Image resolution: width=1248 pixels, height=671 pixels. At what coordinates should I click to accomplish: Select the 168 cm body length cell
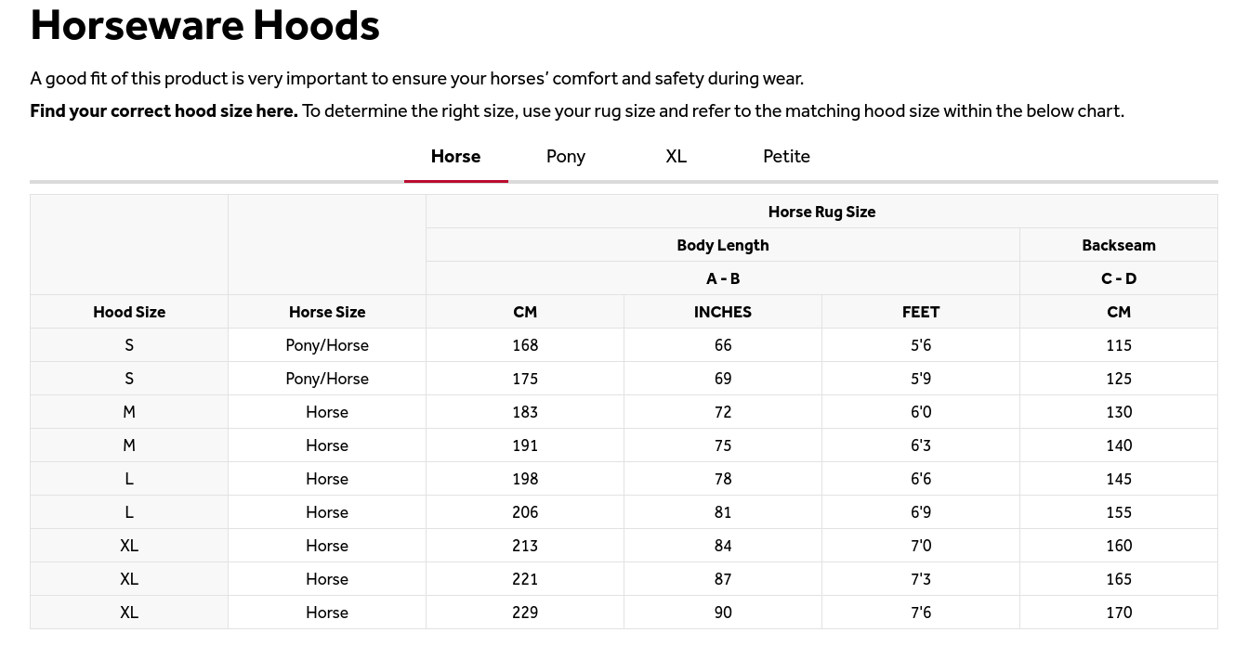point(525,345)
